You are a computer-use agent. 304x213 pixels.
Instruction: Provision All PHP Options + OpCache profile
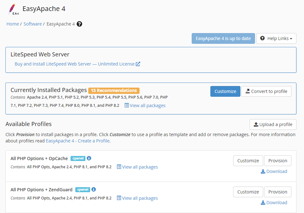[278, 161]
